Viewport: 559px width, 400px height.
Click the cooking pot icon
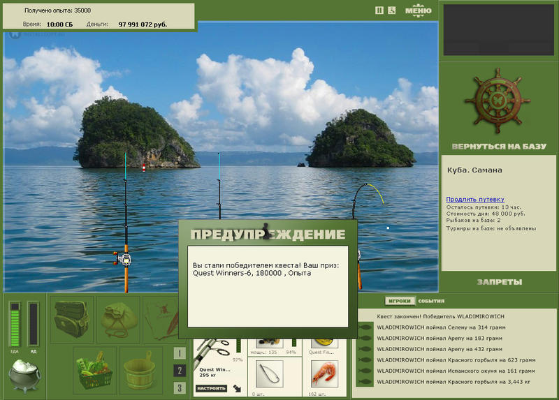(24, 375)
